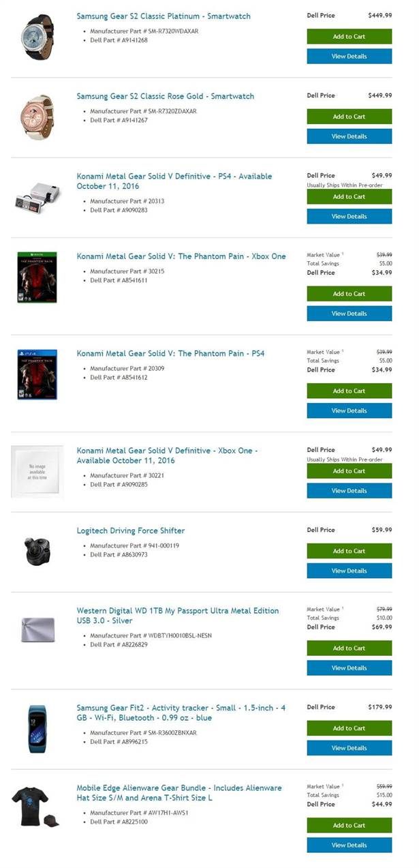This screenshot has width=419, height=868.
Task: Add Phantom Pain Xbox One to cart
Action: point(350,294)
